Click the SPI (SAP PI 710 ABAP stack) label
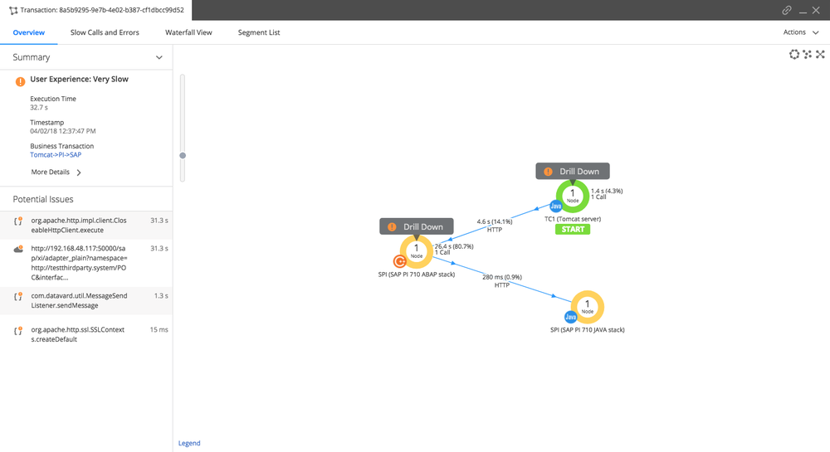The height and width of the screenshot is (452, 830). point(417,275)
